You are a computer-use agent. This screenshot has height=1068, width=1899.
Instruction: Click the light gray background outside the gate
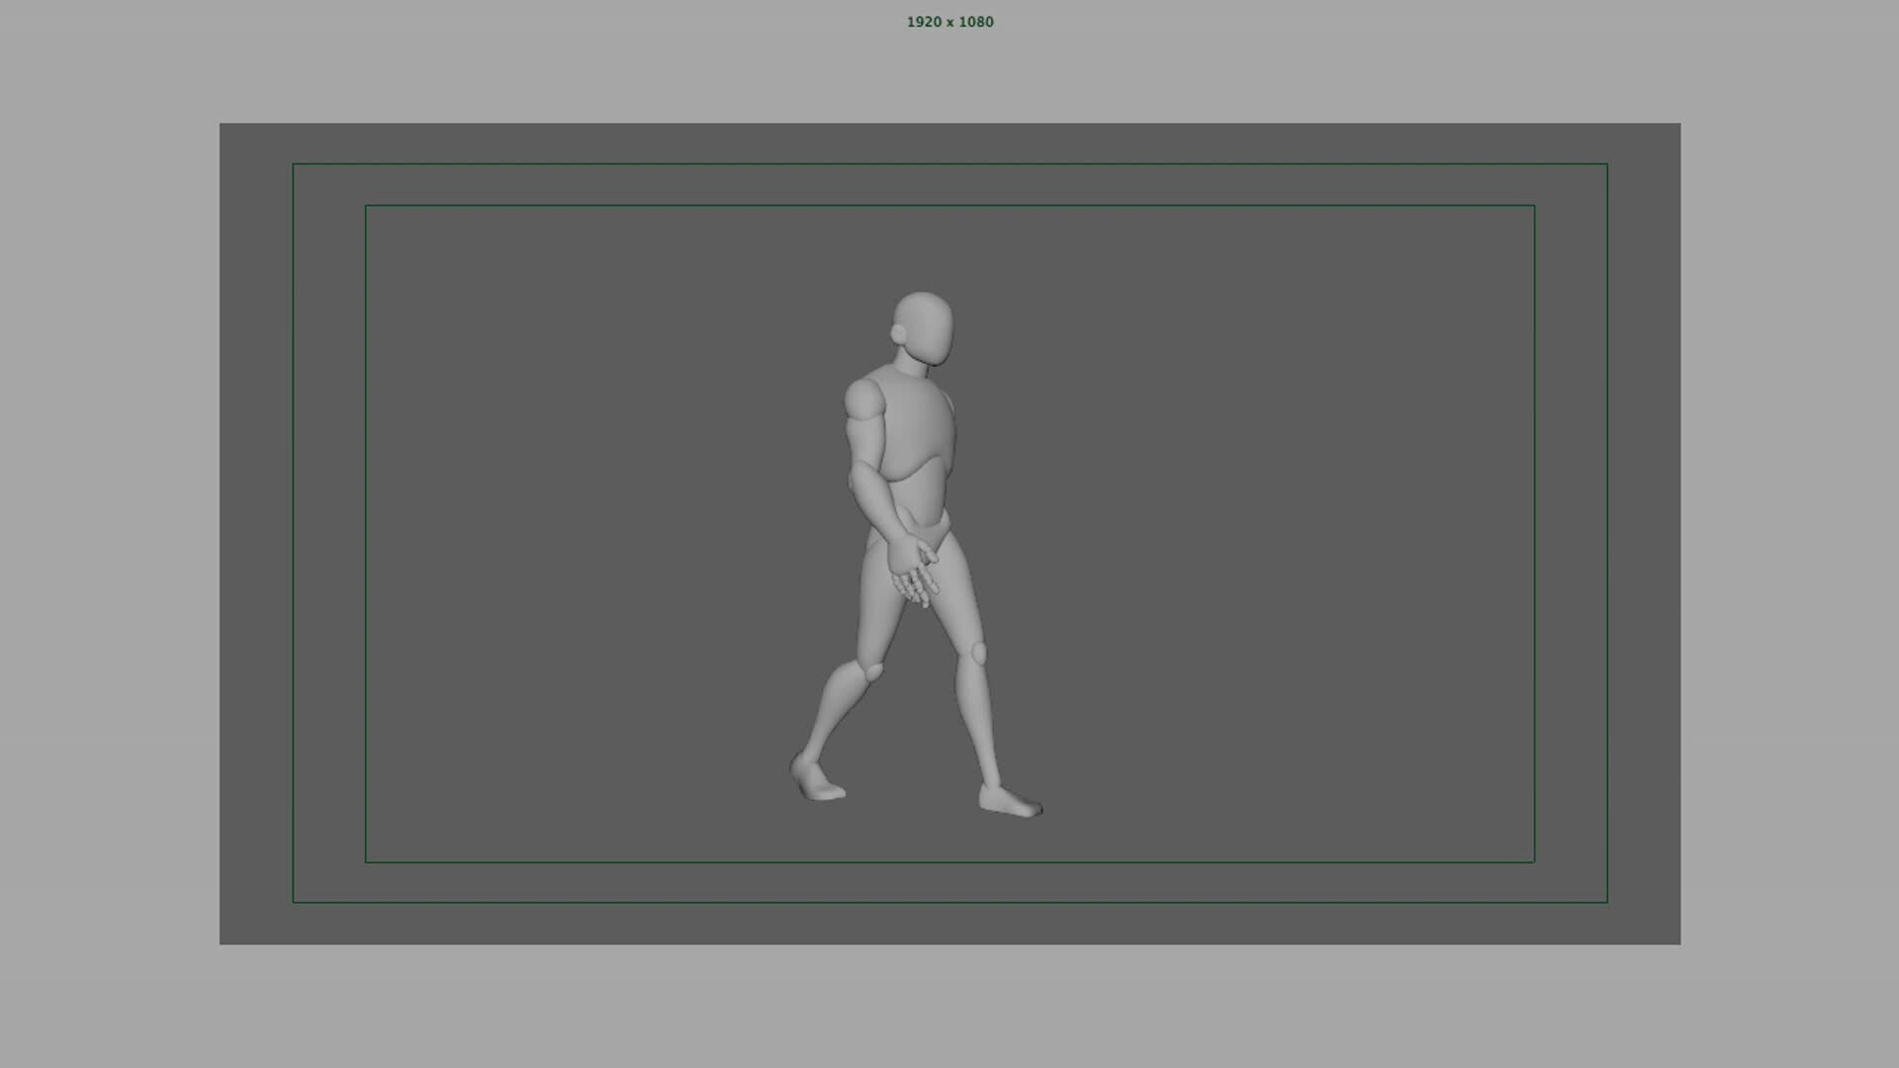click(x=99, y=534)
